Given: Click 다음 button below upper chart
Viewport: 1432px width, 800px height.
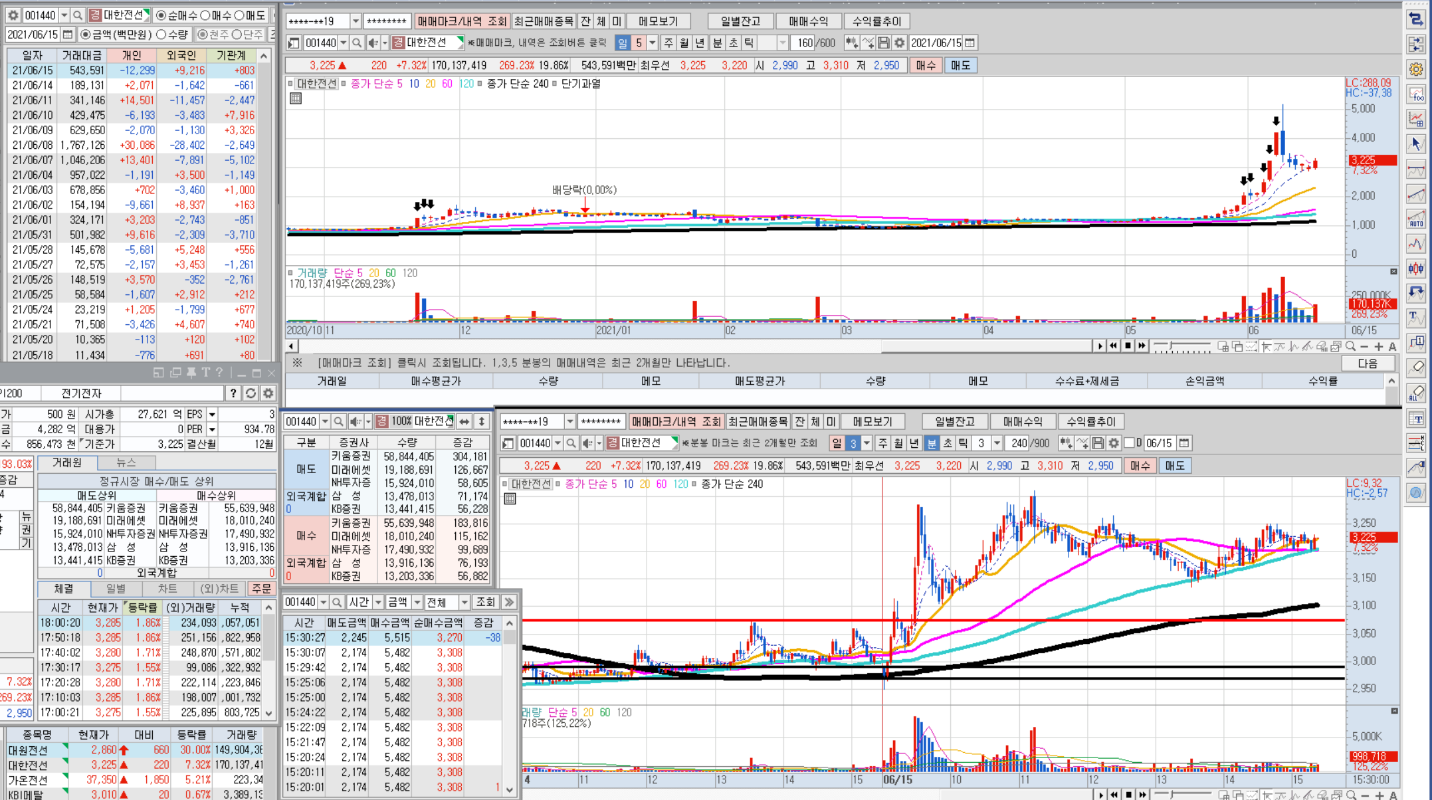Looking at the screenshot, I should [x=1368, y=363].
